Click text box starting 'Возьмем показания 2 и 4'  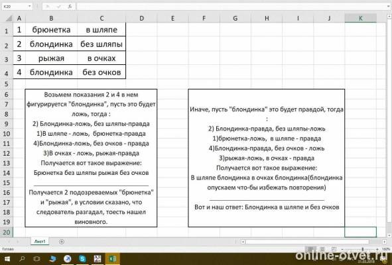point(91,158)
